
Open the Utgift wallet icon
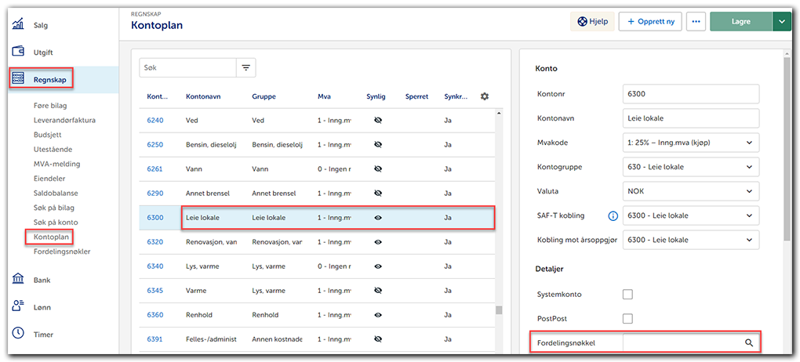(x=18, y=51)
